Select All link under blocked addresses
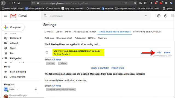 [x=53, y=86]
